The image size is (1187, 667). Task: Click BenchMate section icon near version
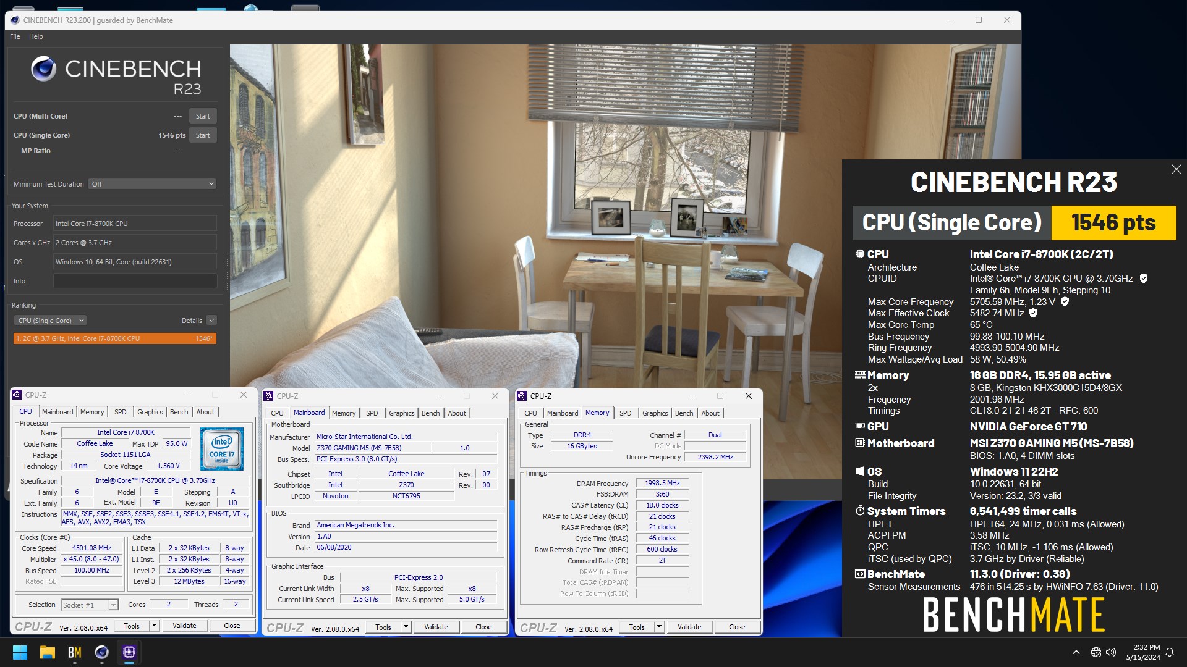coord(859,574)
